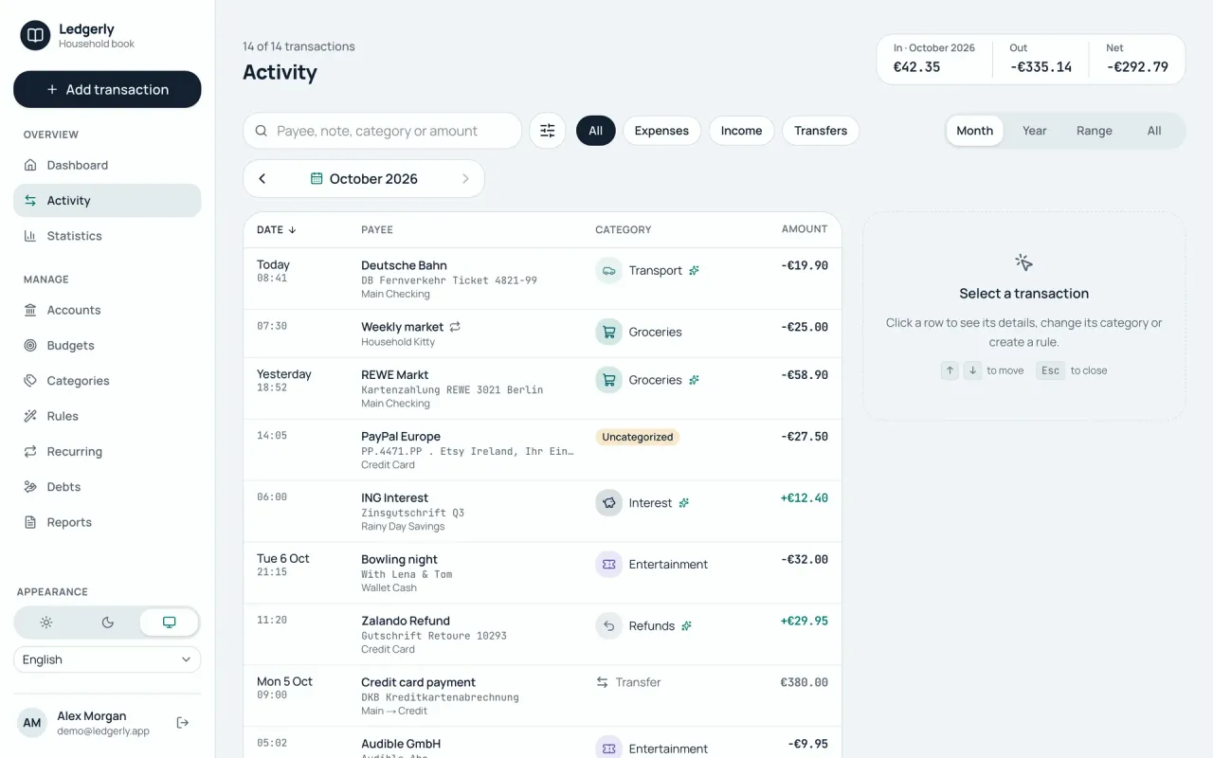Viewport: 1213px width, 758px height.
Task: Open Activity in sidebar
Action: point(107,201)
